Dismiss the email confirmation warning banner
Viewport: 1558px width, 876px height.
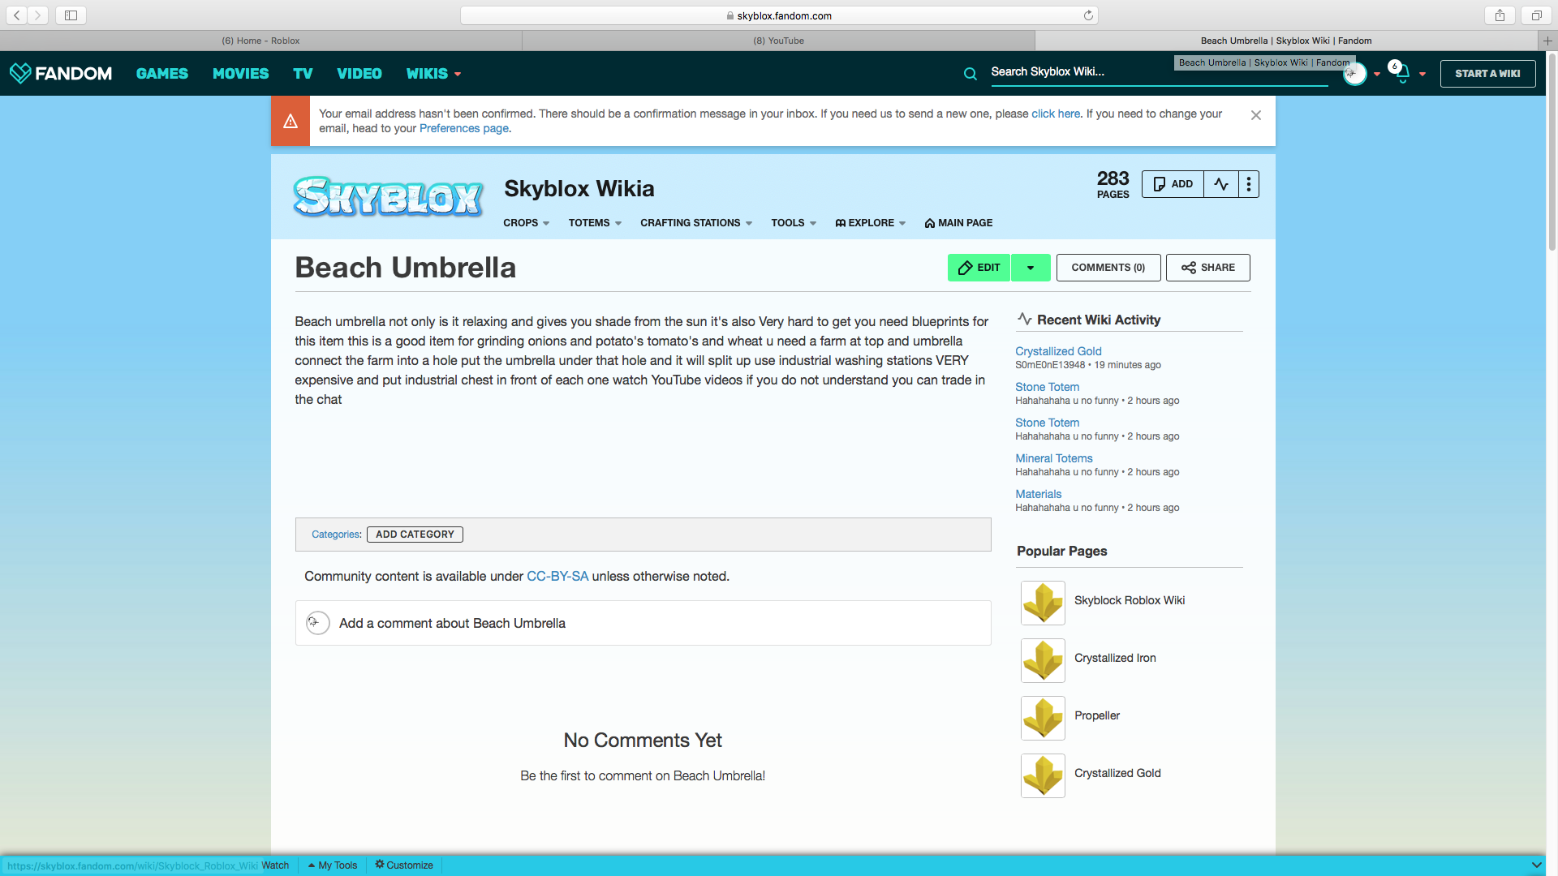[x=1255, y=115]
